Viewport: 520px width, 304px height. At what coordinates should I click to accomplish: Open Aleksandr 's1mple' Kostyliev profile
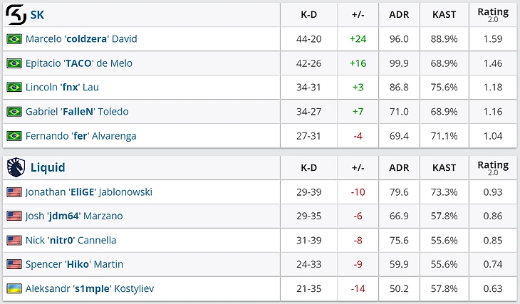point(90,288)
